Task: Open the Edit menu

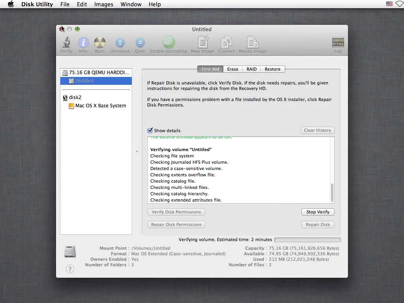Action: pos(82,4)
